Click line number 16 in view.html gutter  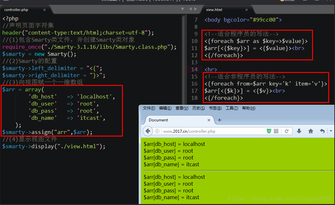click(194, 84)
